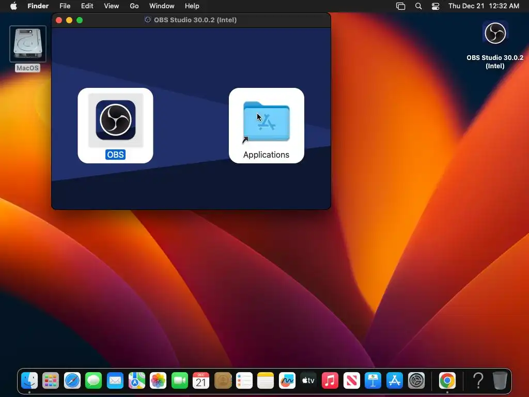
Task: Click the question mark Dock item
Action: 478,380
